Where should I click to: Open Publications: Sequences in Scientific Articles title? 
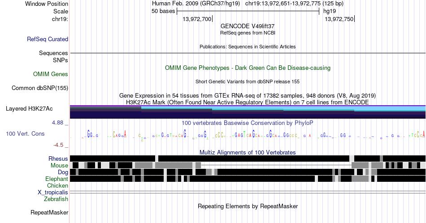point(248,47)
